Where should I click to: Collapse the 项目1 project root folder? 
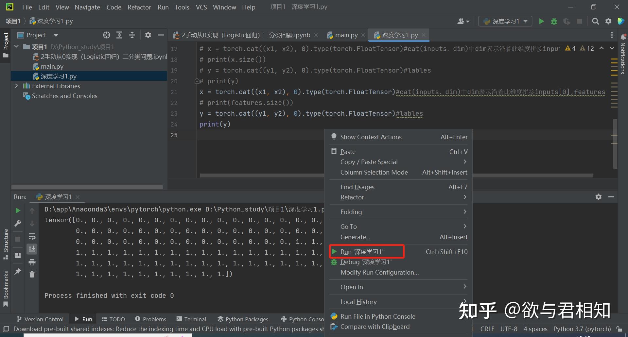[x=17, y=47]
